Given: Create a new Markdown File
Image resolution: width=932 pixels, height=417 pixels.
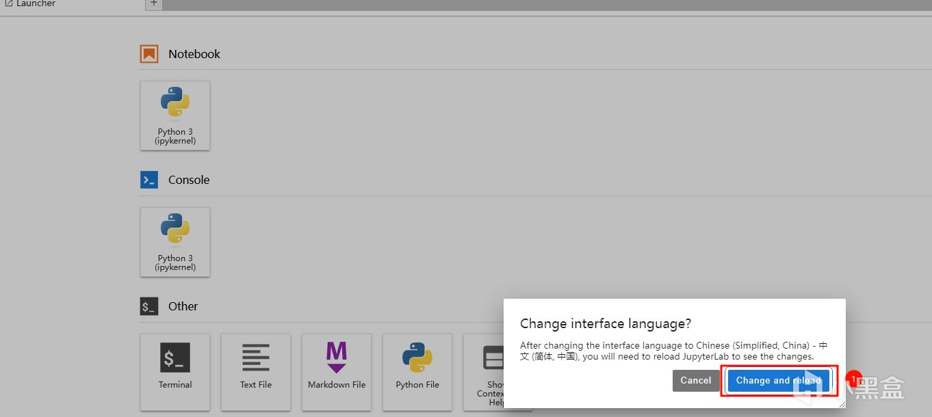Looking at the screenshot, I should click(337, 372).
